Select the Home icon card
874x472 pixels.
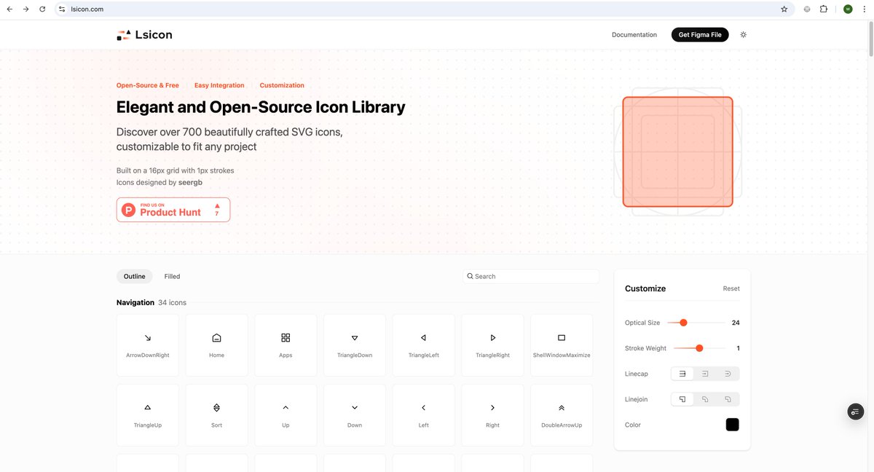coord(216,345)
